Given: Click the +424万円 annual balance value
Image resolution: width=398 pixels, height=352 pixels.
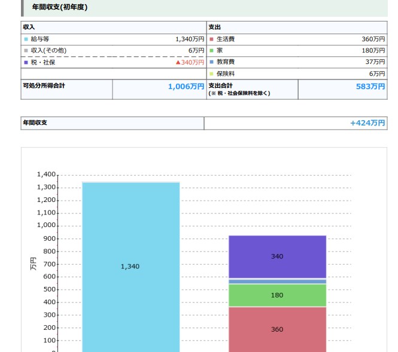Looking at the screenshot, I should pos(367,123).
